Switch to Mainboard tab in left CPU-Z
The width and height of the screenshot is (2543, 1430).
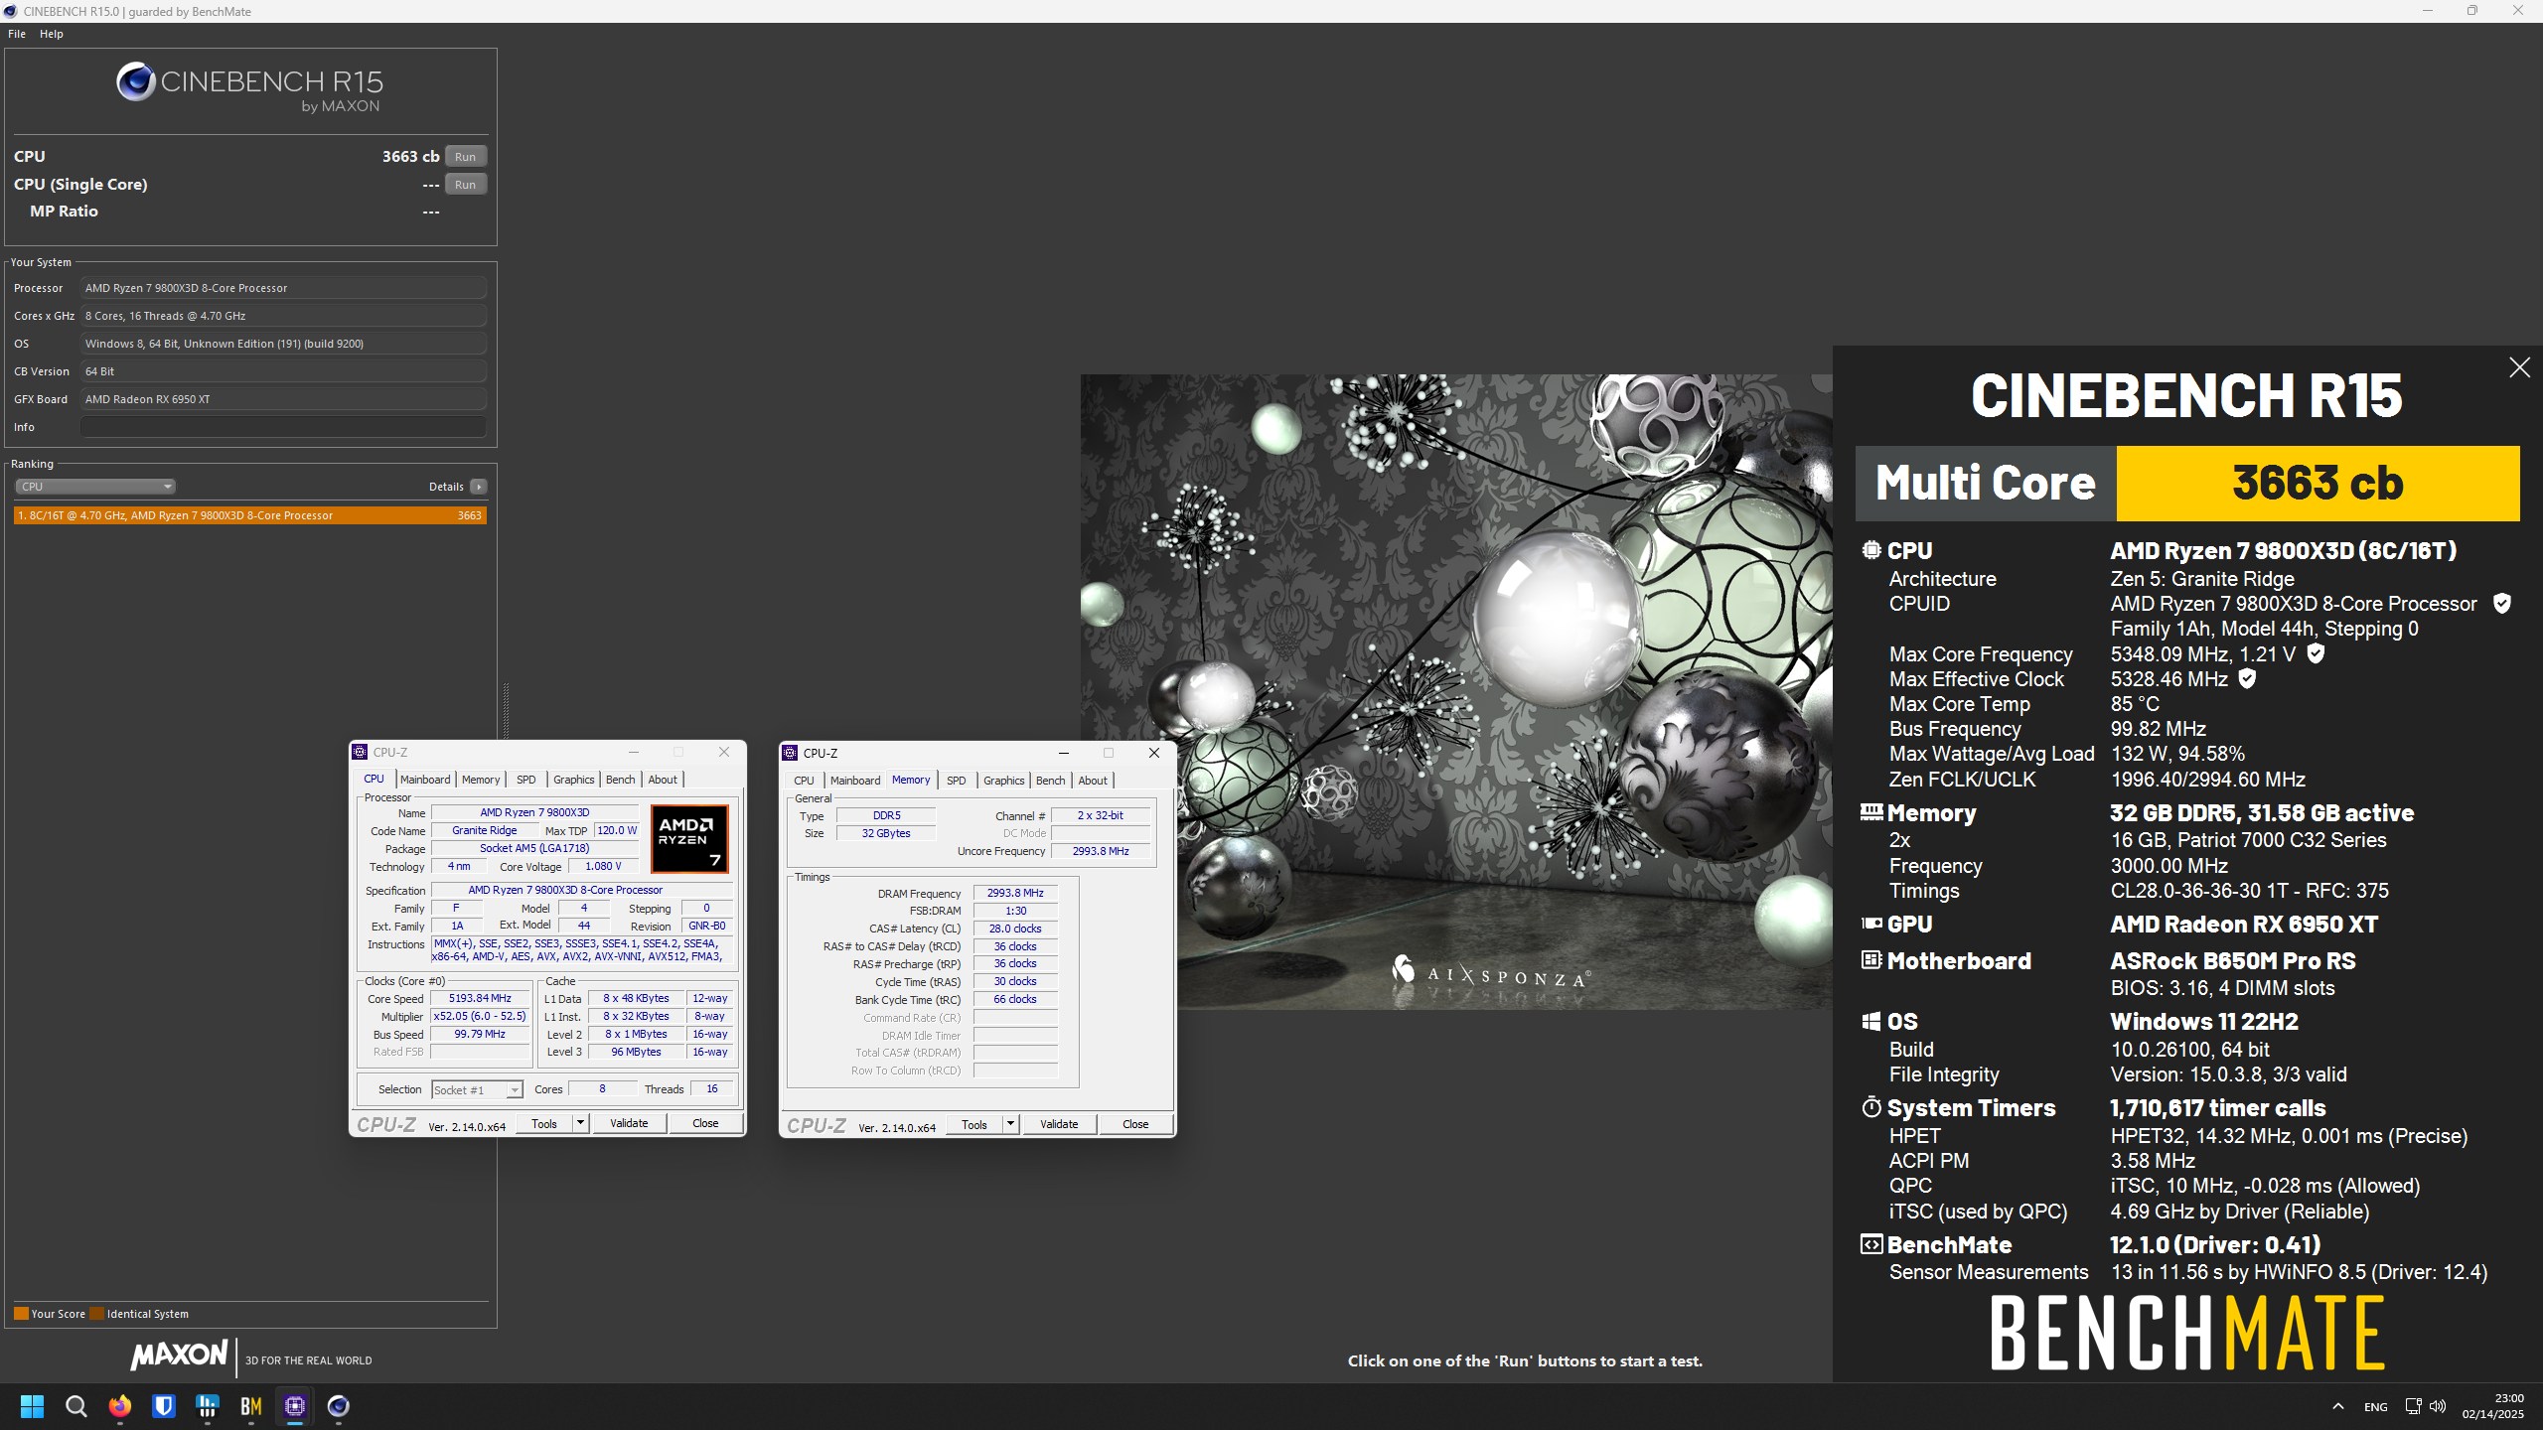point(425,780)
